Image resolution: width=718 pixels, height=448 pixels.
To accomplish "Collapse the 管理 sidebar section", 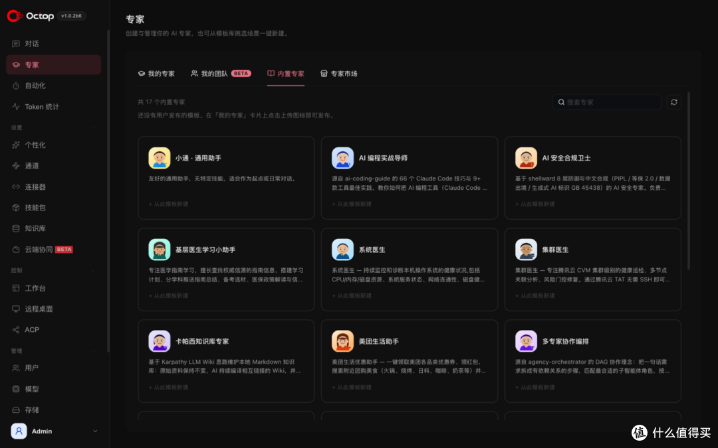I will point(94,350).
